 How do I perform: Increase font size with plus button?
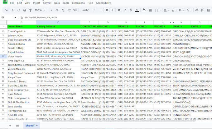[113, 10]
